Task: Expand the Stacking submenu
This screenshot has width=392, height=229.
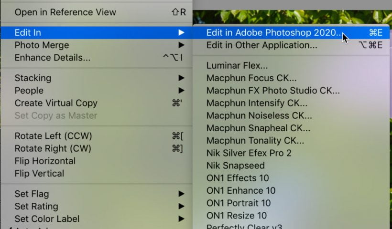Action: (96, 78)
